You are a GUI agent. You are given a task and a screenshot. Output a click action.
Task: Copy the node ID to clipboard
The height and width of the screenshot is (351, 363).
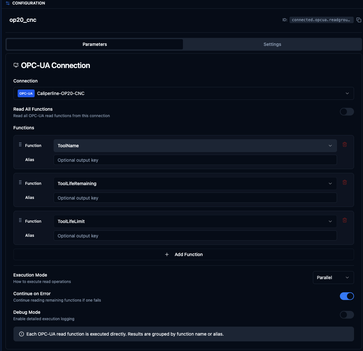[359, 20]
